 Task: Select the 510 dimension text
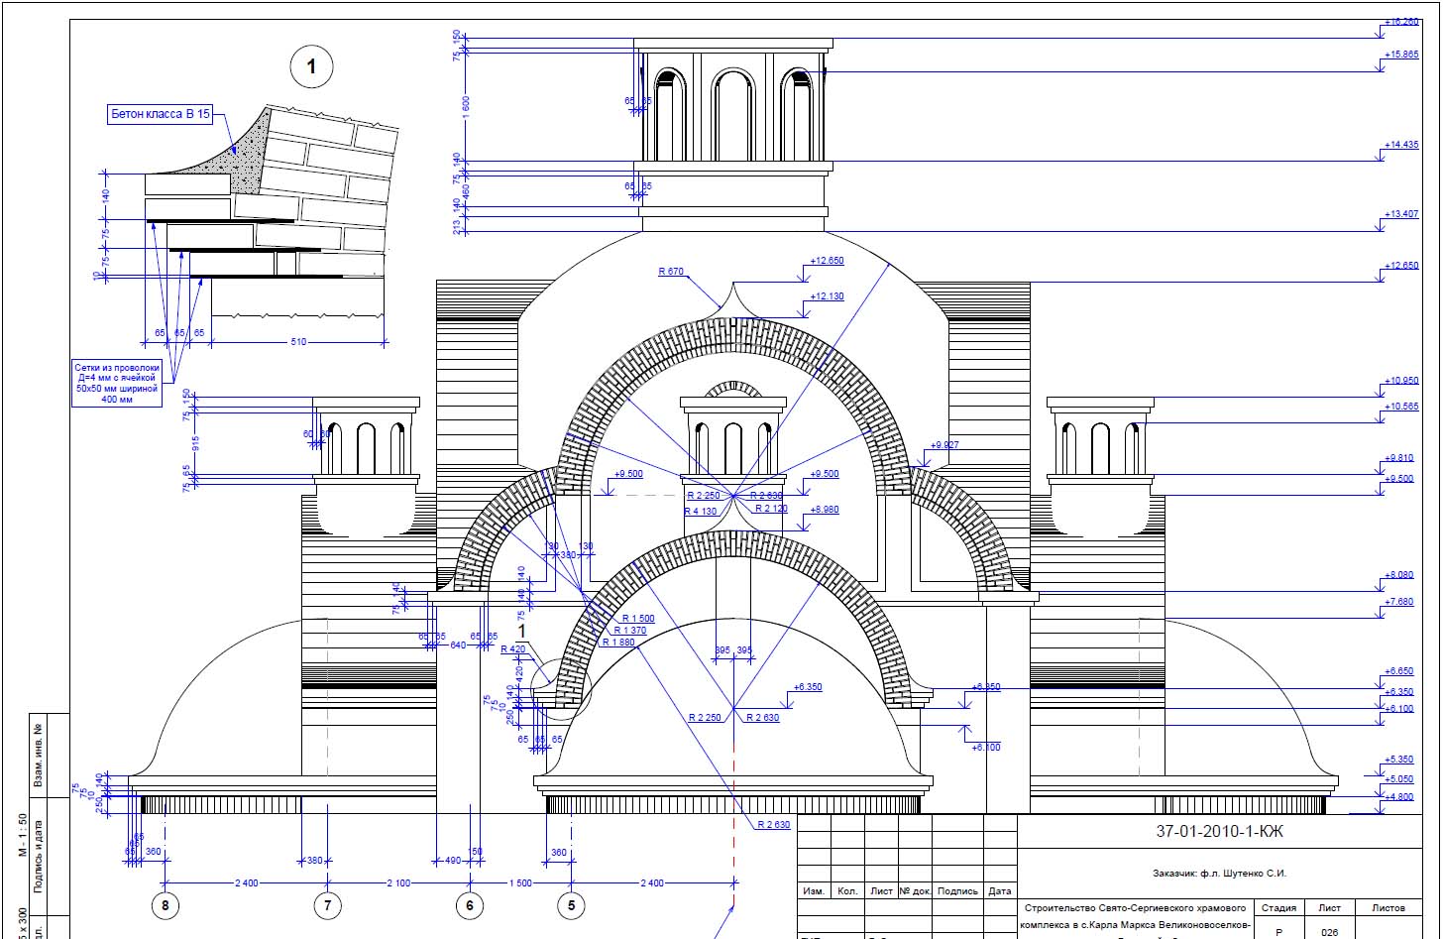point(298,342)
